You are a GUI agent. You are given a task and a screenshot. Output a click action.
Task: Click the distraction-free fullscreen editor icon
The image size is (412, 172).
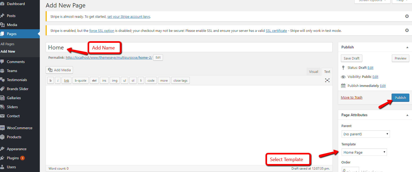click(x=327, y=80)
